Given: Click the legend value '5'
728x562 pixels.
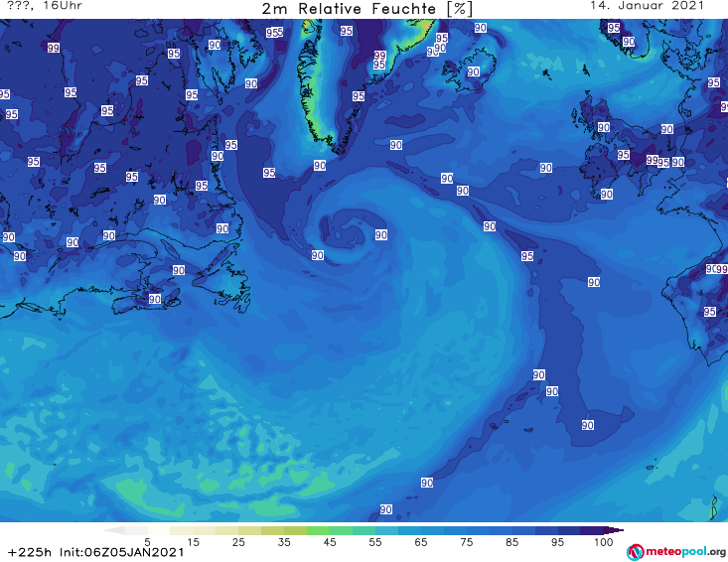Looking at the screenshot, I should point(147,541).
